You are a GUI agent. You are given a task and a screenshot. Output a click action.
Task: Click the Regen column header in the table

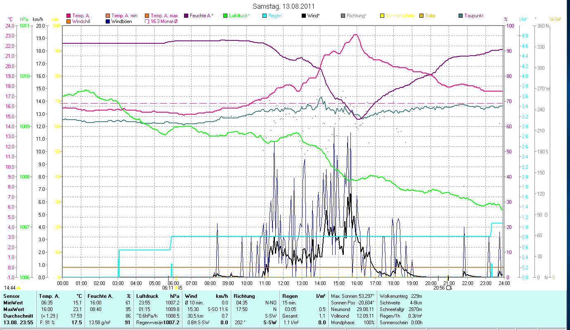(289, 296)
